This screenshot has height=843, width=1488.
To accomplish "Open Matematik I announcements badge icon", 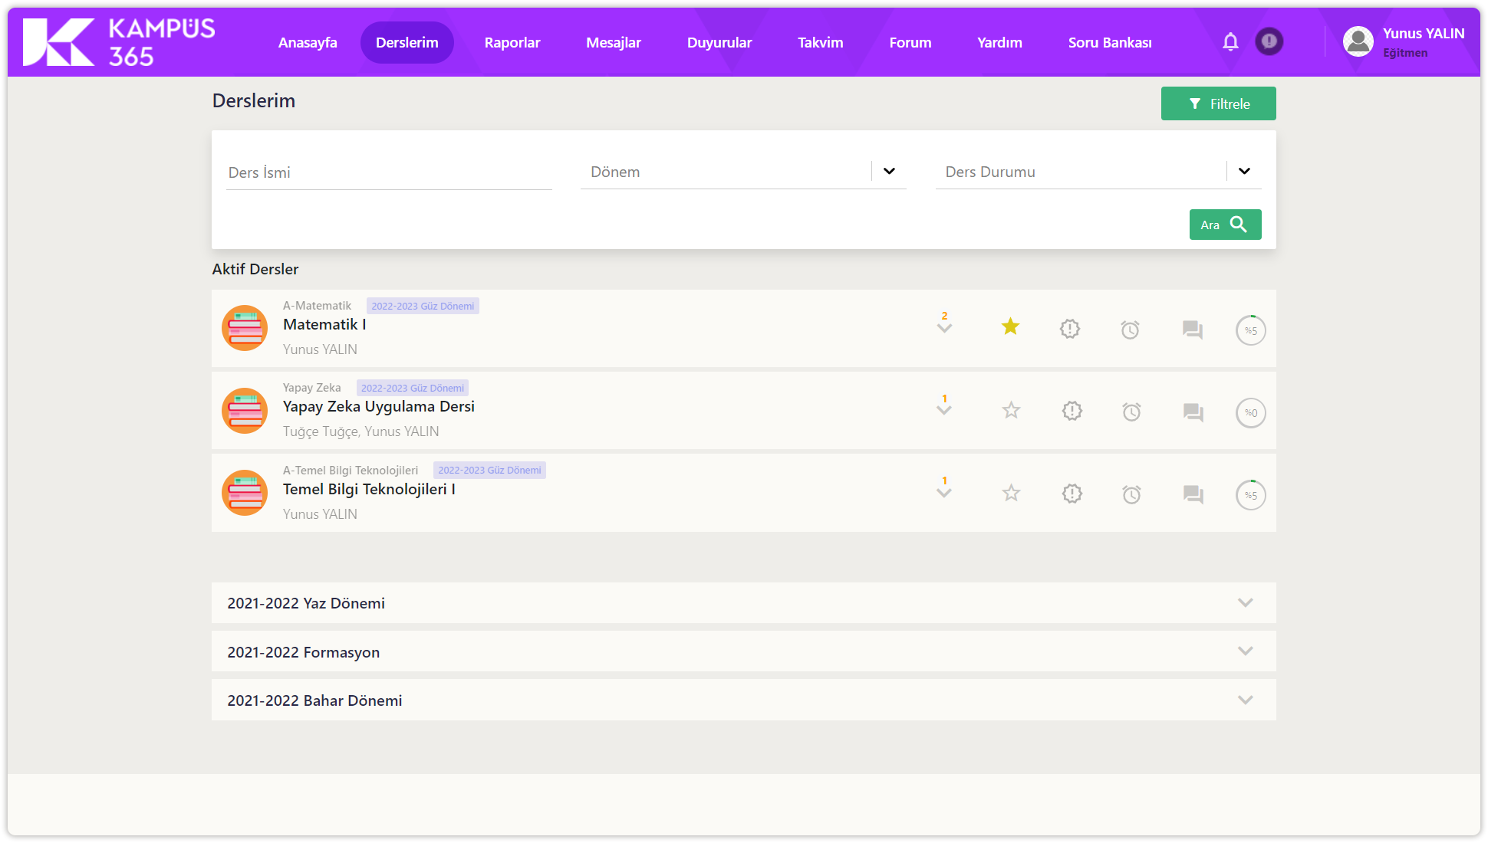I will 1070,330.
